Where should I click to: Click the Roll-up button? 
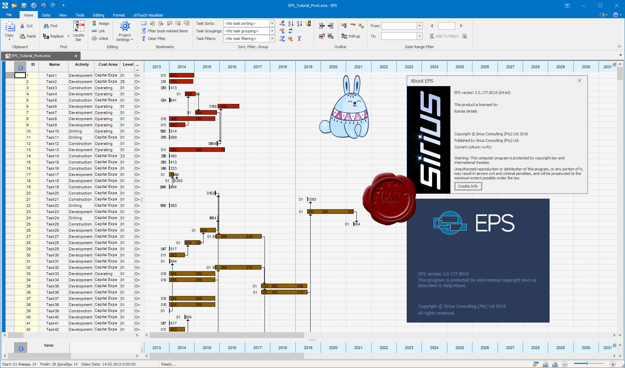pos(351,36)
